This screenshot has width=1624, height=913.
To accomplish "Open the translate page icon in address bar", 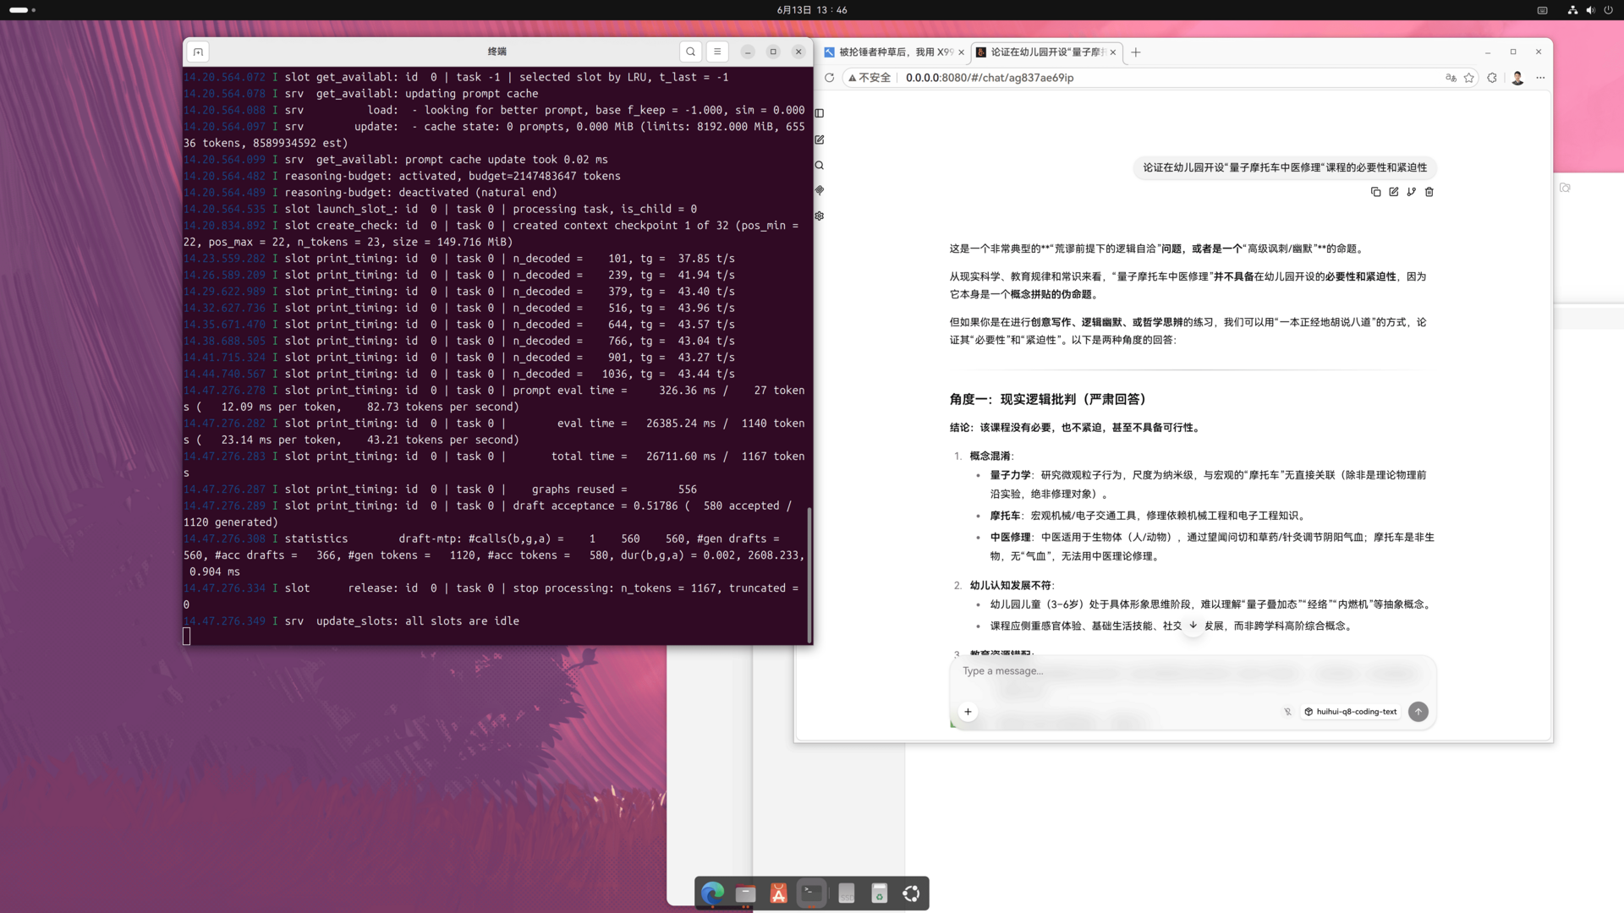I will tap(1451, 78).
